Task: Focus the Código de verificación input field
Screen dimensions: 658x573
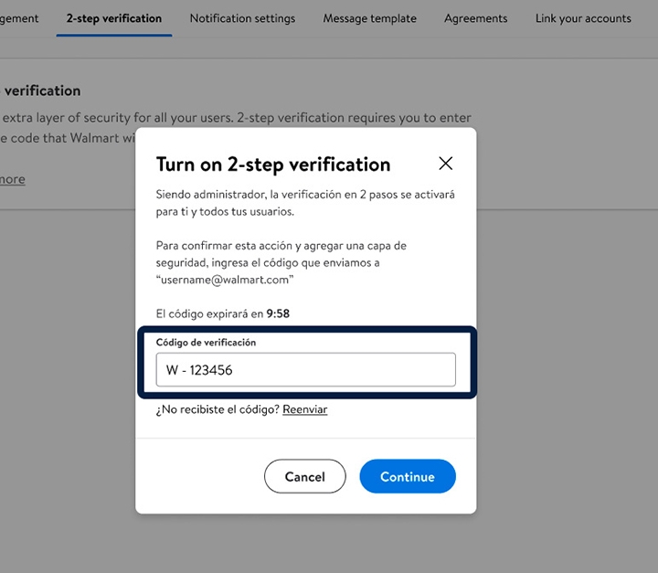Action: click(x=305, y=370)
